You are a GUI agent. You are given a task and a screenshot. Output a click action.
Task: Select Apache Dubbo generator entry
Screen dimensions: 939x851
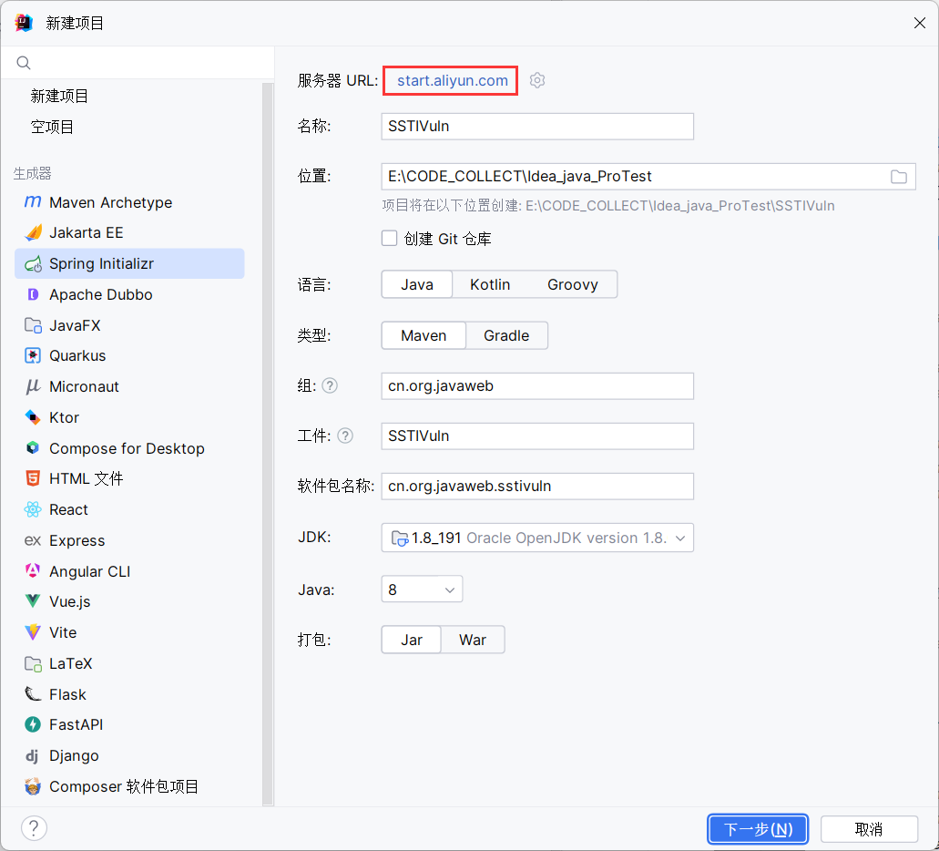(129, 294)
